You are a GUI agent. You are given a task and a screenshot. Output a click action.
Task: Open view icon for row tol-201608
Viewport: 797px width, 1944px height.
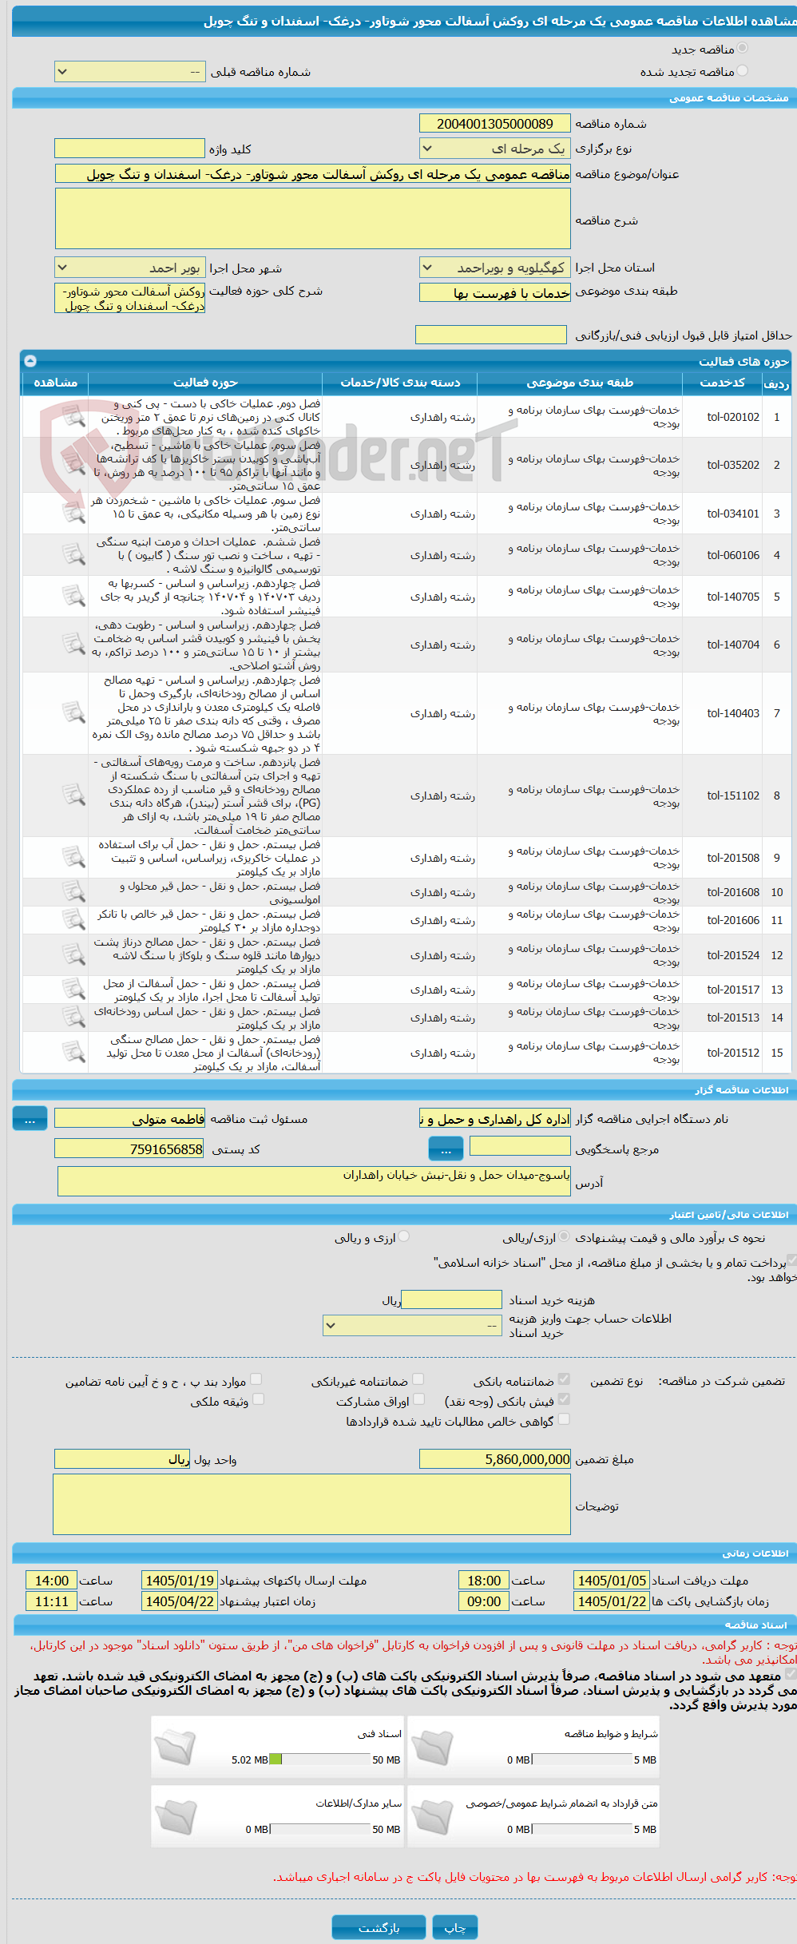pyautogui.click(x=73, y=891)
